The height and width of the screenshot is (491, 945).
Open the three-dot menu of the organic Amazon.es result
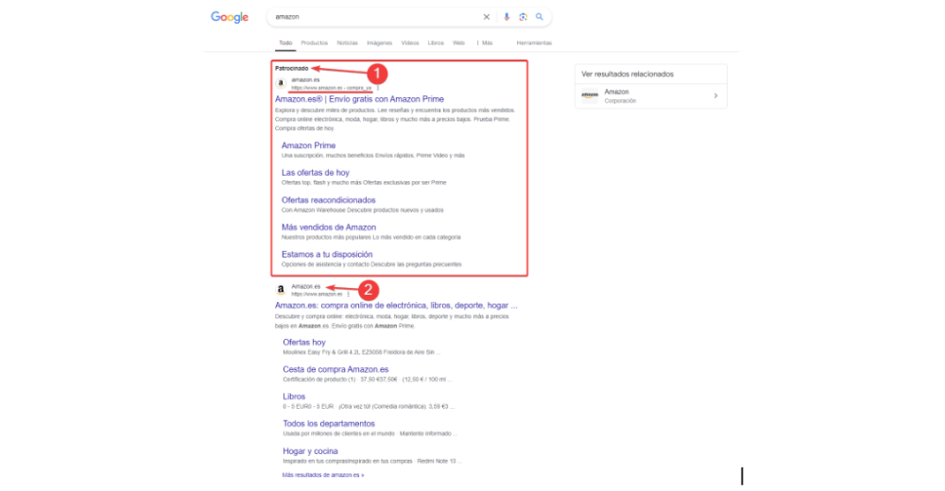pyautogui.click(x=348, y=294)
